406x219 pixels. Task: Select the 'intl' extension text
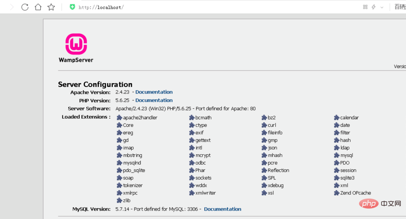click(198, 148)
